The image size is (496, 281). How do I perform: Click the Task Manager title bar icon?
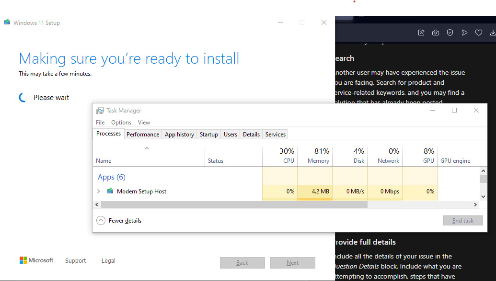(100, 110)
